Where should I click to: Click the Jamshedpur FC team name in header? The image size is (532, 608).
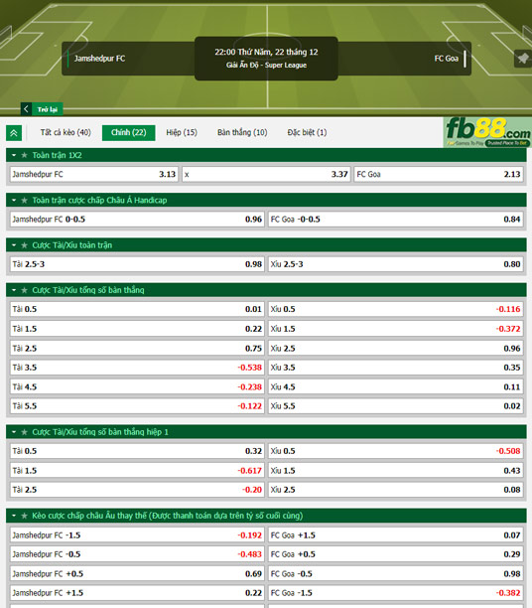tap(99, 59)
